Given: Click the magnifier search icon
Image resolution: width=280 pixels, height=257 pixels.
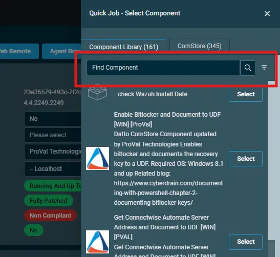Looking at the screenshot, I should (x=248, y=68).
